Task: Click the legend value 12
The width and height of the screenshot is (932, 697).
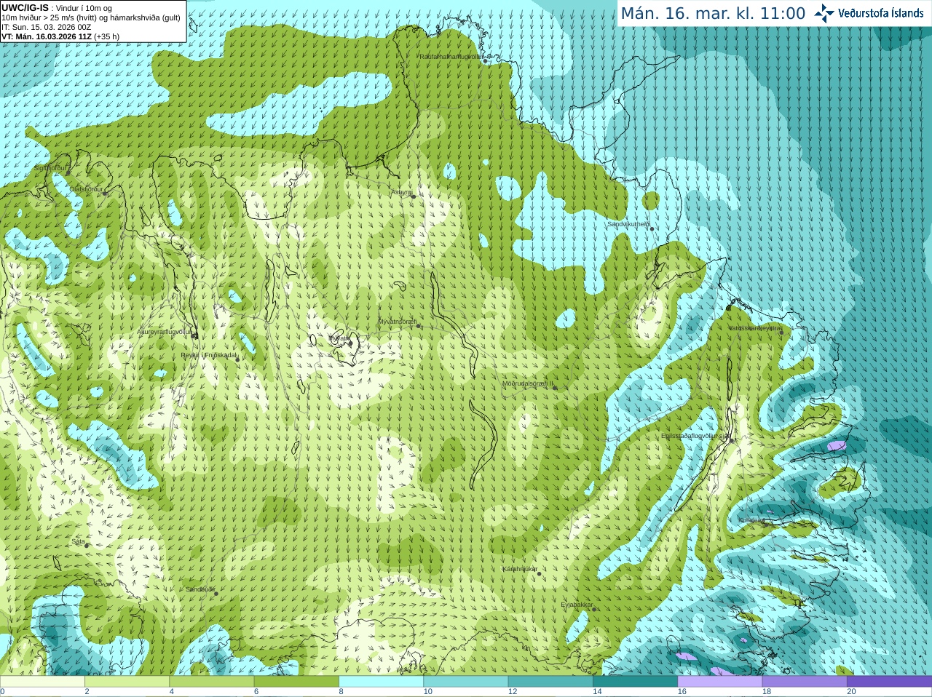Action: (513, 692)
